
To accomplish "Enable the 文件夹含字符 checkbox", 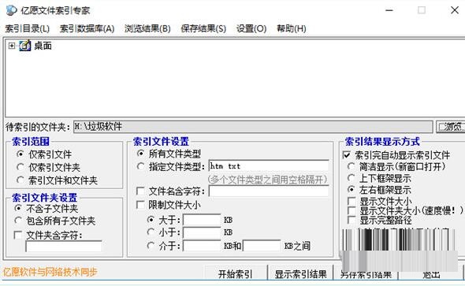I will [18, 236].
